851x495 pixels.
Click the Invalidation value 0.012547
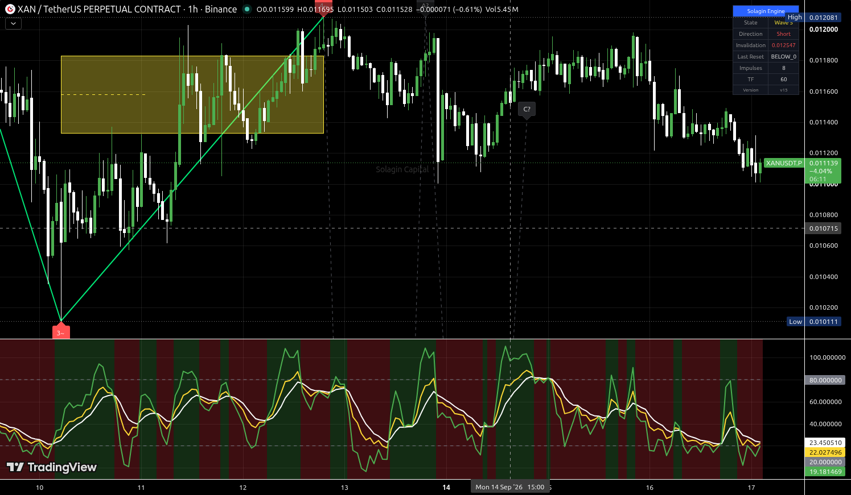click(x=784, y=45)
